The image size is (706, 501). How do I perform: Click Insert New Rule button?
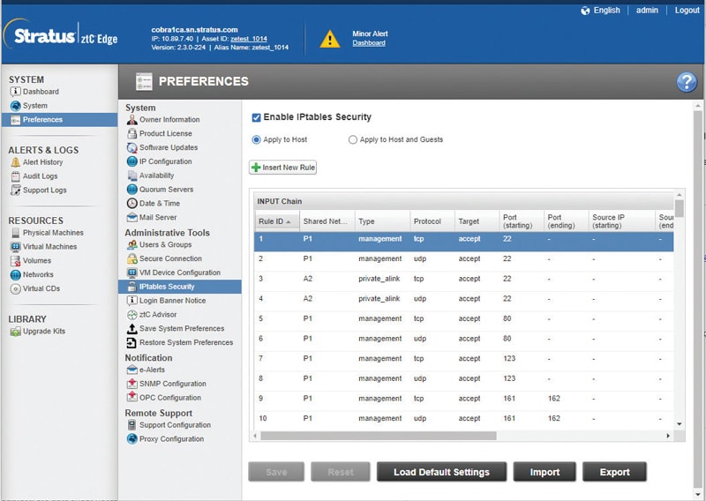282,168
